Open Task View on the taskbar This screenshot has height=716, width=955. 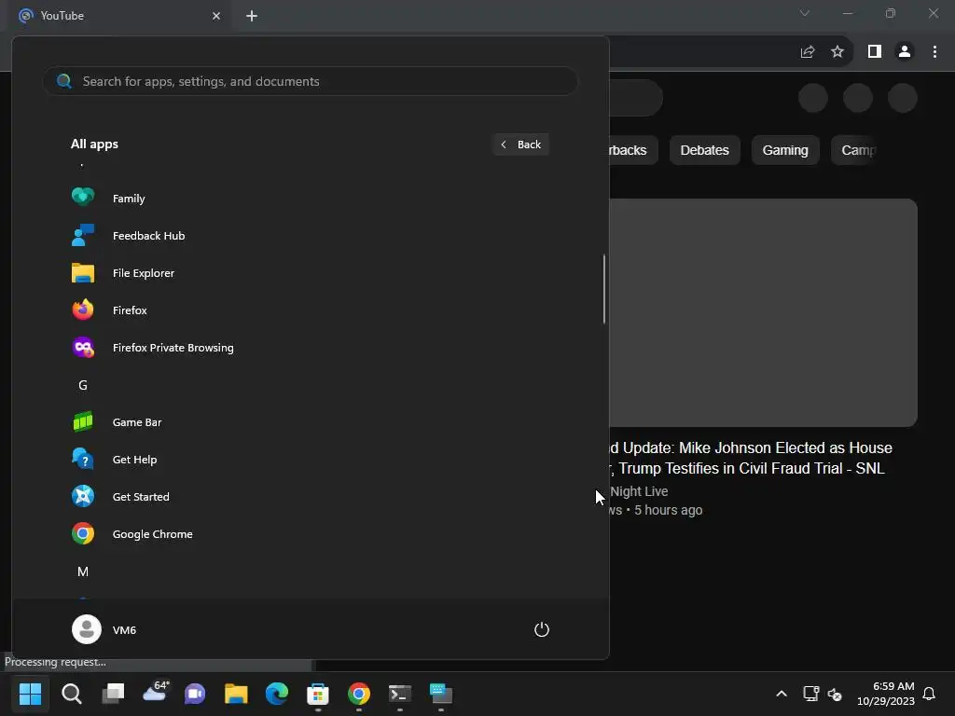click(x=113, y=694)
